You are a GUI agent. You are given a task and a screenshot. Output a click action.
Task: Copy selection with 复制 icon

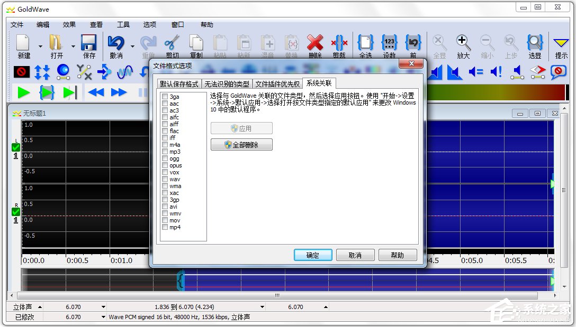pyautogui.click(x=196, y=43)
